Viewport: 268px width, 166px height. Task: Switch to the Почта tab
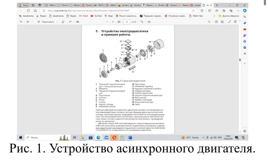click(62, 5)
